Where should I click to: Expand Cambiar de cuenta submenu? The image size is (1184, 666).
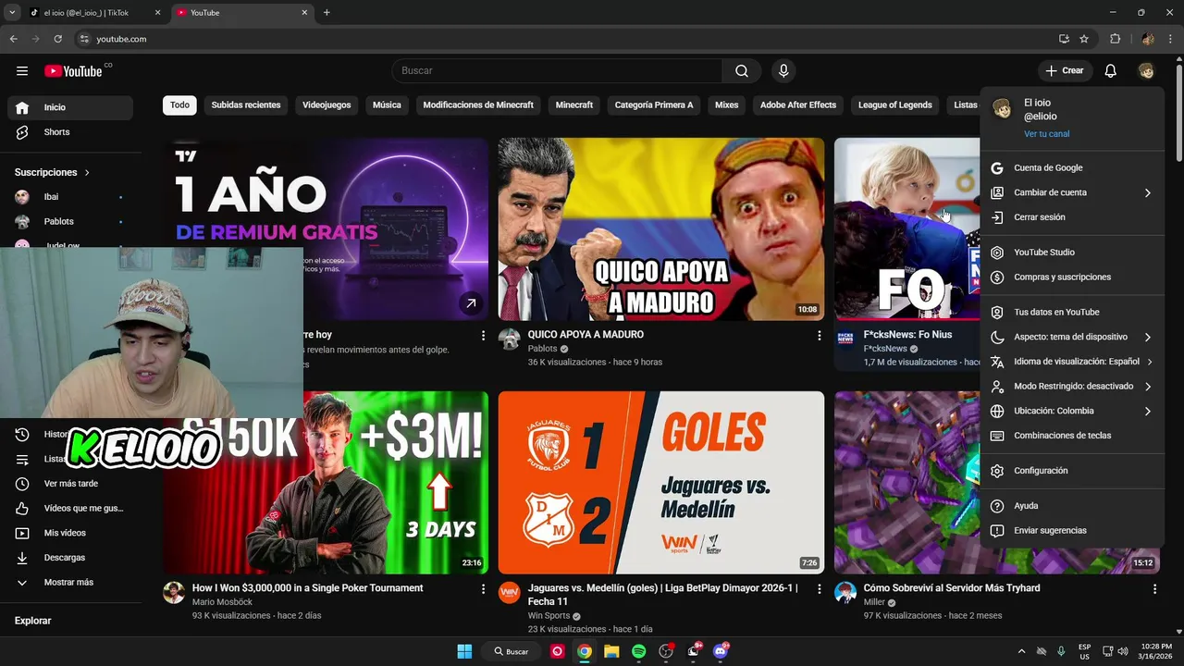click(1072, 193)
